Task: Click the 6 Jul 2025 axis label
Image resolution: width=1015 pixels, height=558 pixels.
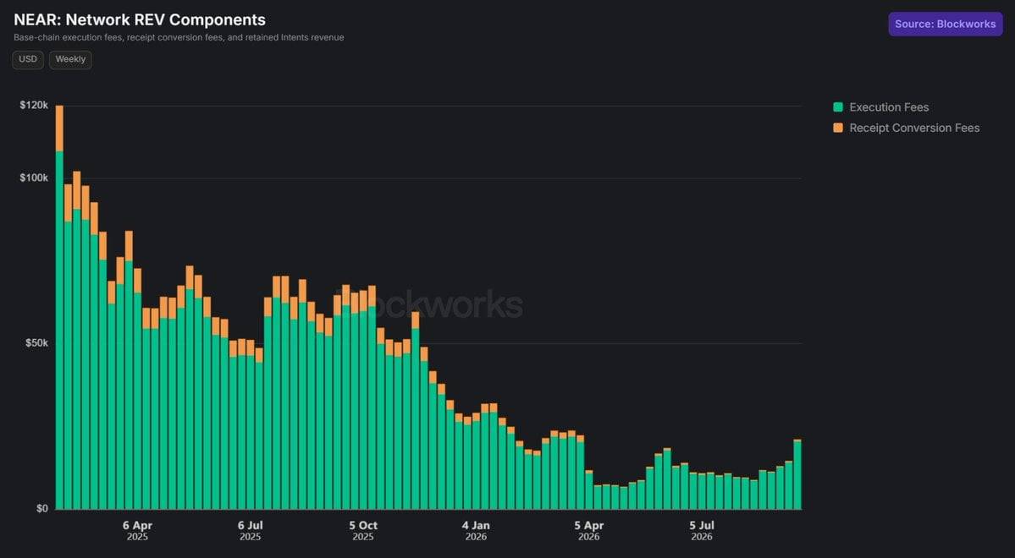Action: 251,531
